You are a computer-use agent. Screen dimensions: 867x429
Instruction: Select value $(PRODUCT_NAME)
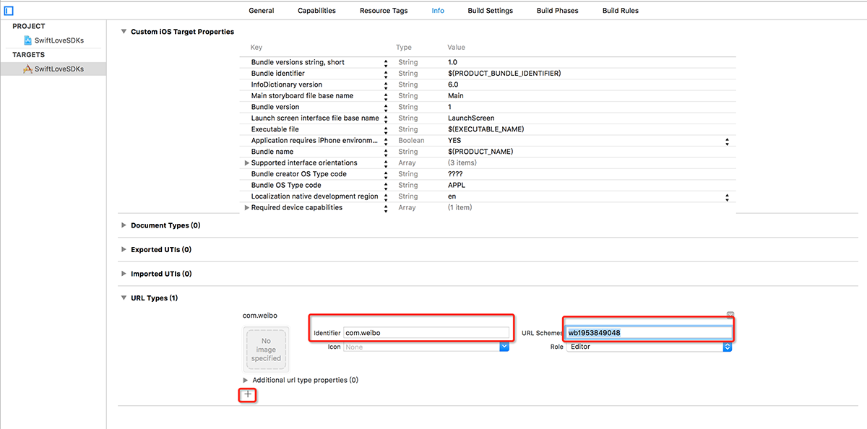pyautogui.click(x=480, y=152)
